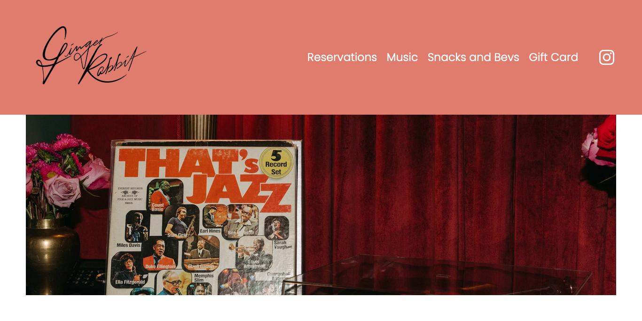642x321 pixels.
Task: Go to the Music menu item
Action: (x=402, y=57)
